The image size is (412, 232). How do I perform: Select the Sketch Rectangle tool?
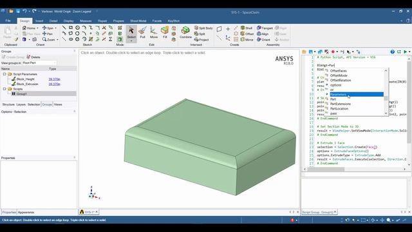(x=71, y=28)
